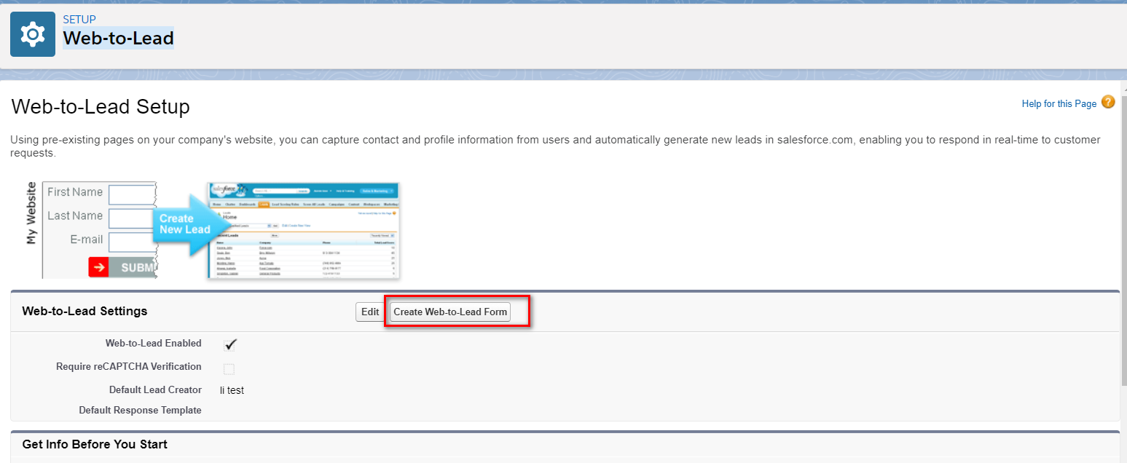Click Require reCAPTCHA Verification label
1127x463 pixels.
coord(129,366)
